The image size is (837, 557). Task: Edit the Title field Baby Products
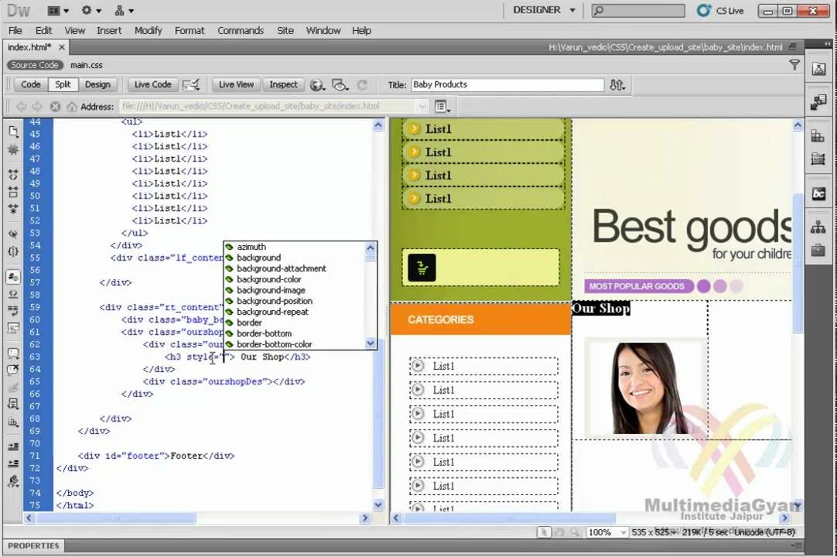coord(507,84)
